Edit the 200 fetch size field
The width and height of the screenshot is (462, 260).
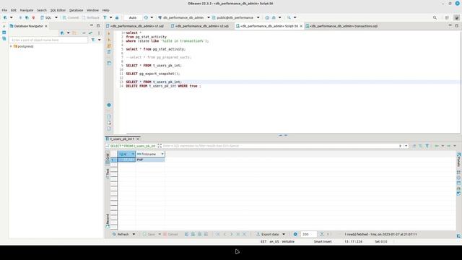pyautogui.click(x=308, y=234)
